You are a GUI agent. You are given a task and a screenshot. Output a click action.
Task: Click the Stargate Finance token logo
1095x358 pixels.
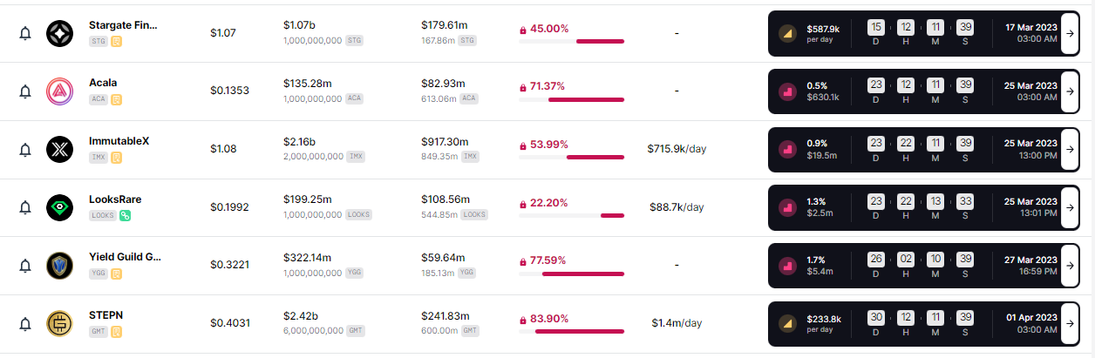[x=60, y=33]
